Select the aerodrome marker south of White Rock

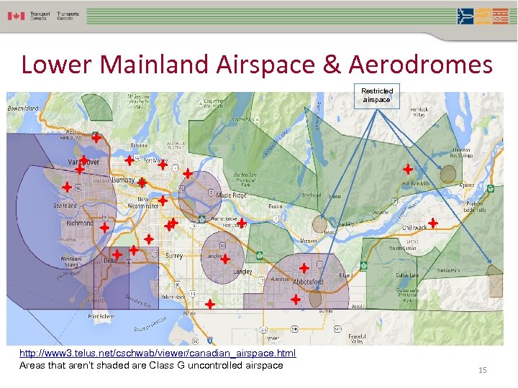(210, 304)
